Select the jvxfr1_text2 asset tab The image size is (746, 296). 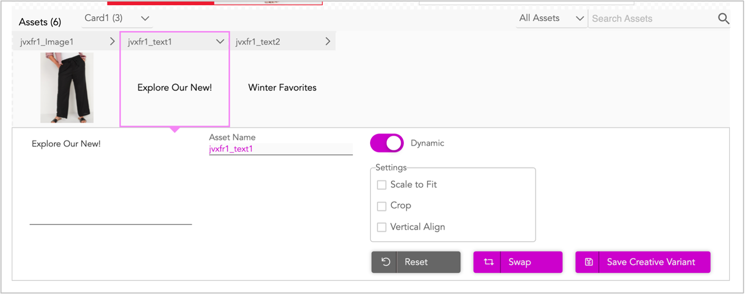[283, 41]
